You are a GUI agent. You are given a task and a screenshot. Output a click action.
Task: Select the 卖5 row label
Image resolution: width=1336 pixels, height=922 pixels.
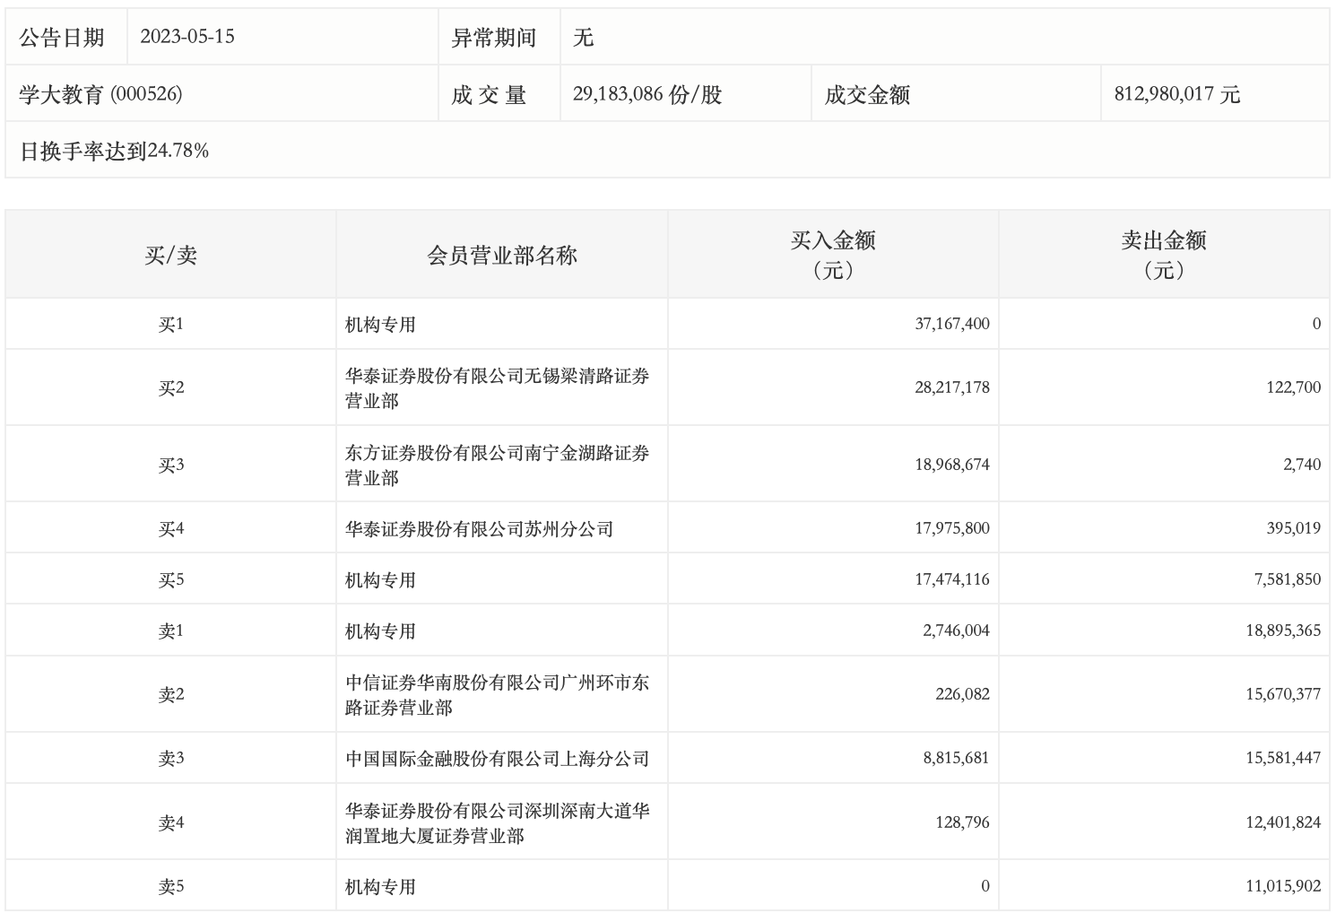171,887
